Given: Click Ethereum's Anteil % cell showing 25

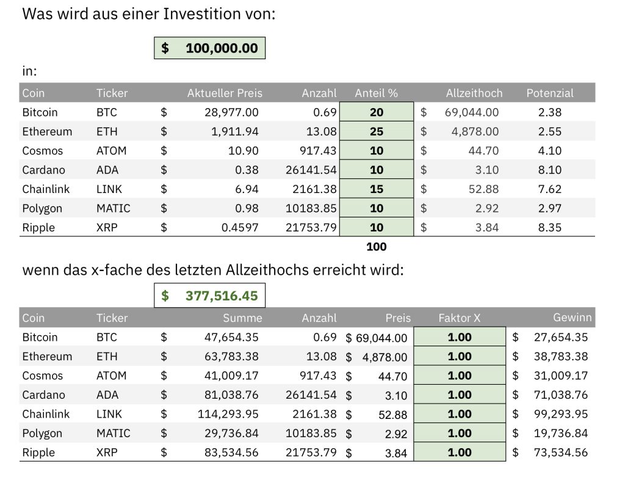Looking at the screenshot, I should click(x=376, y=131).
